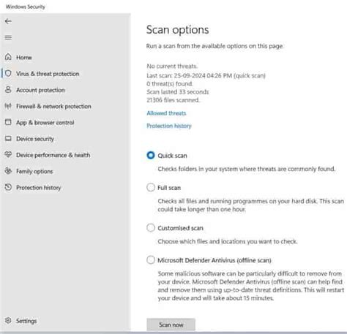The image size is (347, 334).
Task: Click the Firewall & network antenna icon
Action: pyautogui.click(x=8, y=106)
